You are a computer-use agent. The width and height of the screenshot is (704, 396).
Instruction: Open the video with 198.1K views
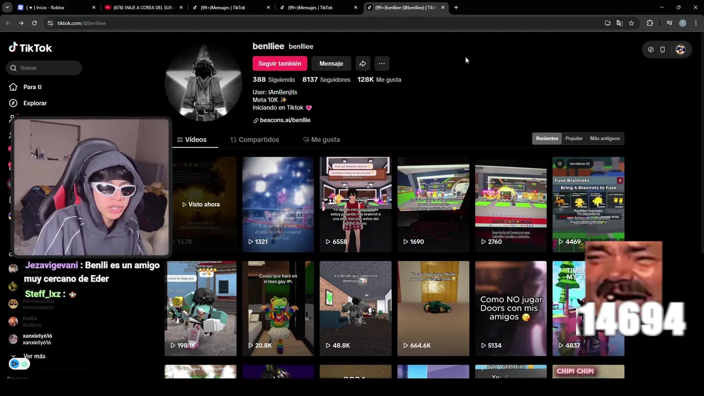[200, 309]
